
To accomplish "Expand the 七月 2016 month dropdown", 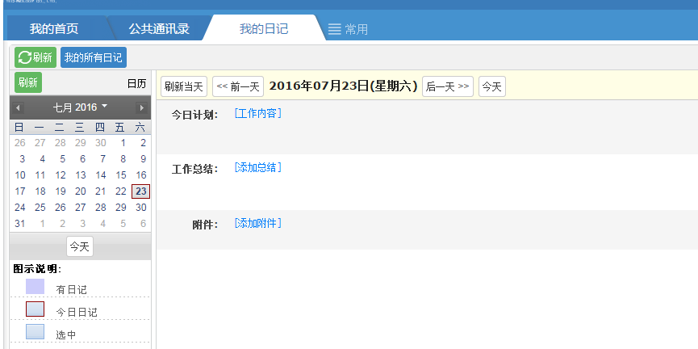I will tap(80, 107).
